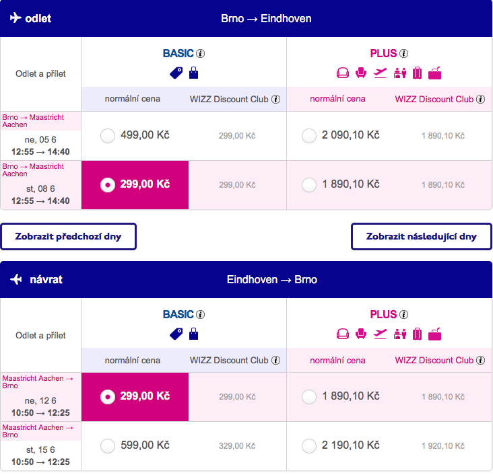
Task: Open WIZZ Discount Club info in return BASIC
Action: [x=275, y=361]
